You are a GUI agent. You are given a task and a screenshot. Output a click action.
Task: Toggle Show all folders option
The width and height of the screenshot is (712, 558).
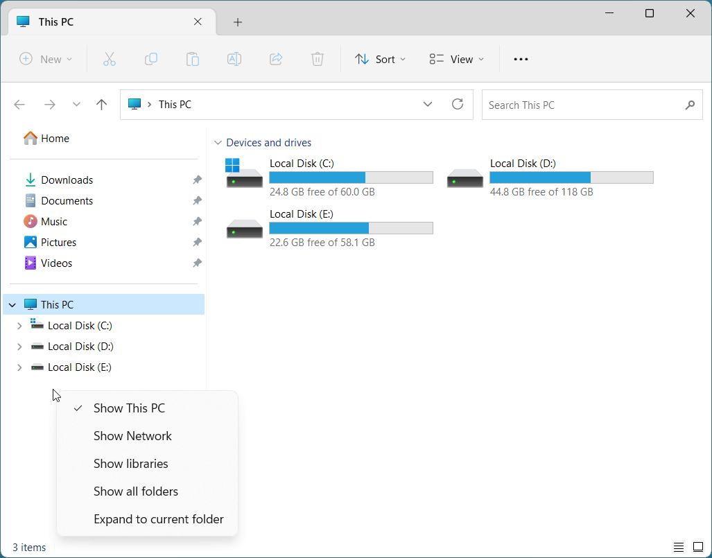[x=136, y=491]
